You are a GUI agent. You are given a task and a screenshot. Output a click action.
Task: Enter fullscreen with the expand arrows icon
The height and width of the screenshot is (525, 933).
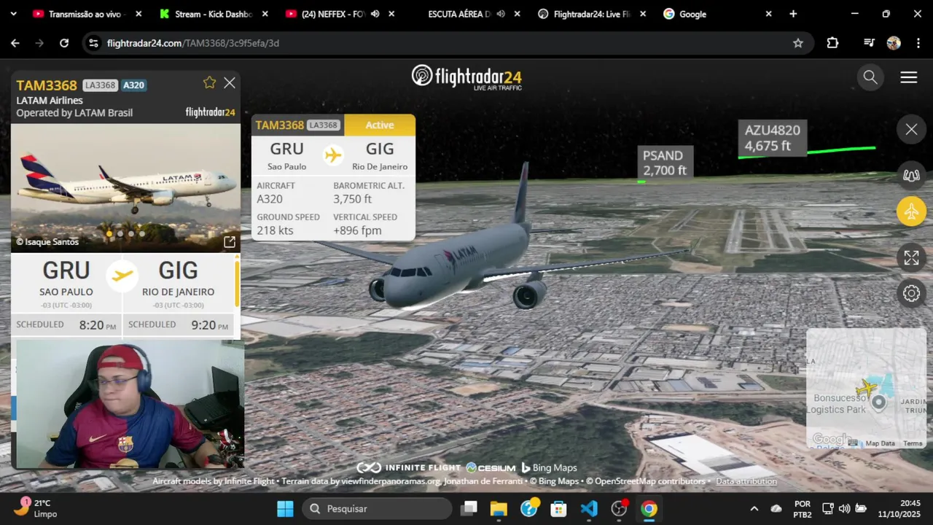[911, 257]
